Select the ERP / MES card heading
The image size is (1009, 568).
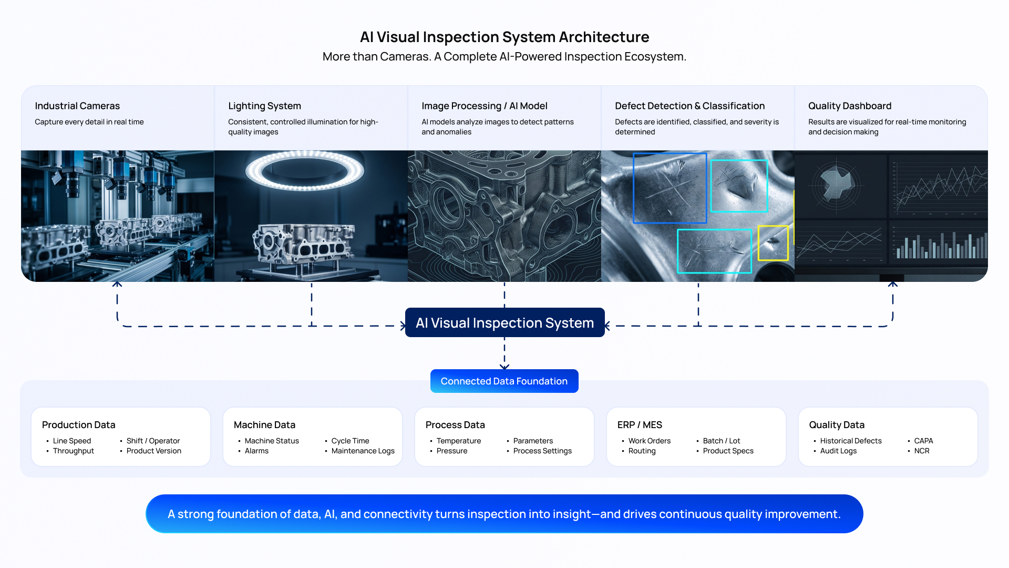coord(640,424)
